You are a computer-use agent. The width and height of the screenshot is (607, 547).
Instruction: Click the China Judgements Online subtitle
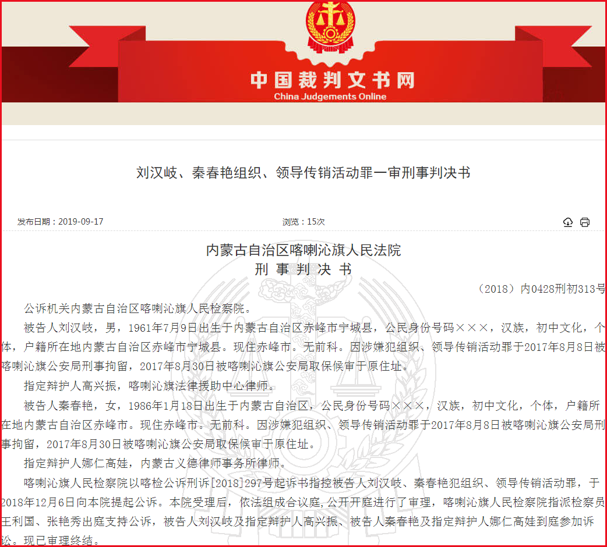click(x=330, y=96)
